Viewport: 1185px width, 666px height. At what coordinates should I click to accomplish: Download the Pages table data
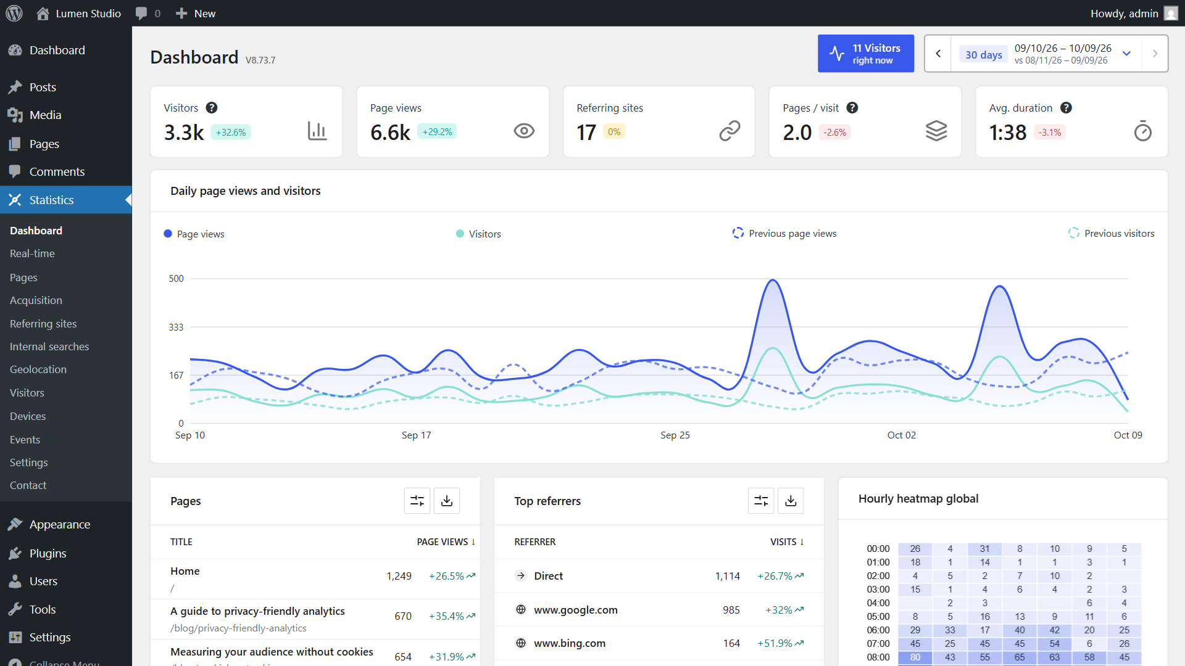coord(447,501)
